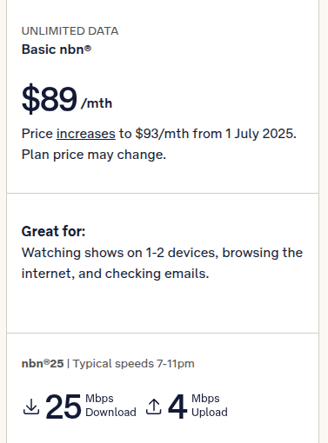The height and width of the screenshot is (443, 328).
Task: Click the "Watching shows on 1-2 devices" description
Action: (119, 253)
